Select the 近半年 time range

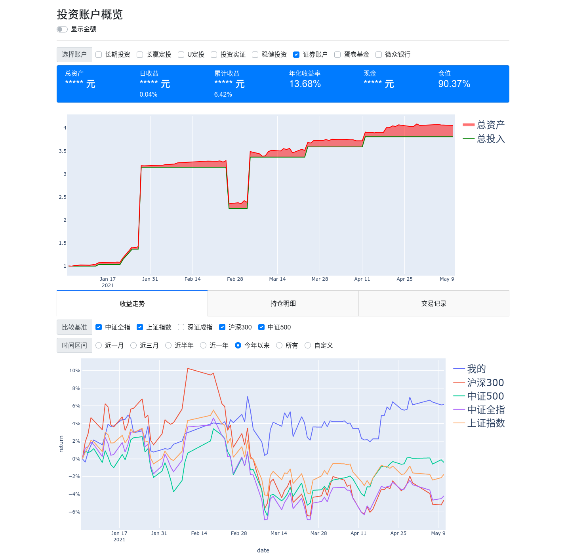168,345
